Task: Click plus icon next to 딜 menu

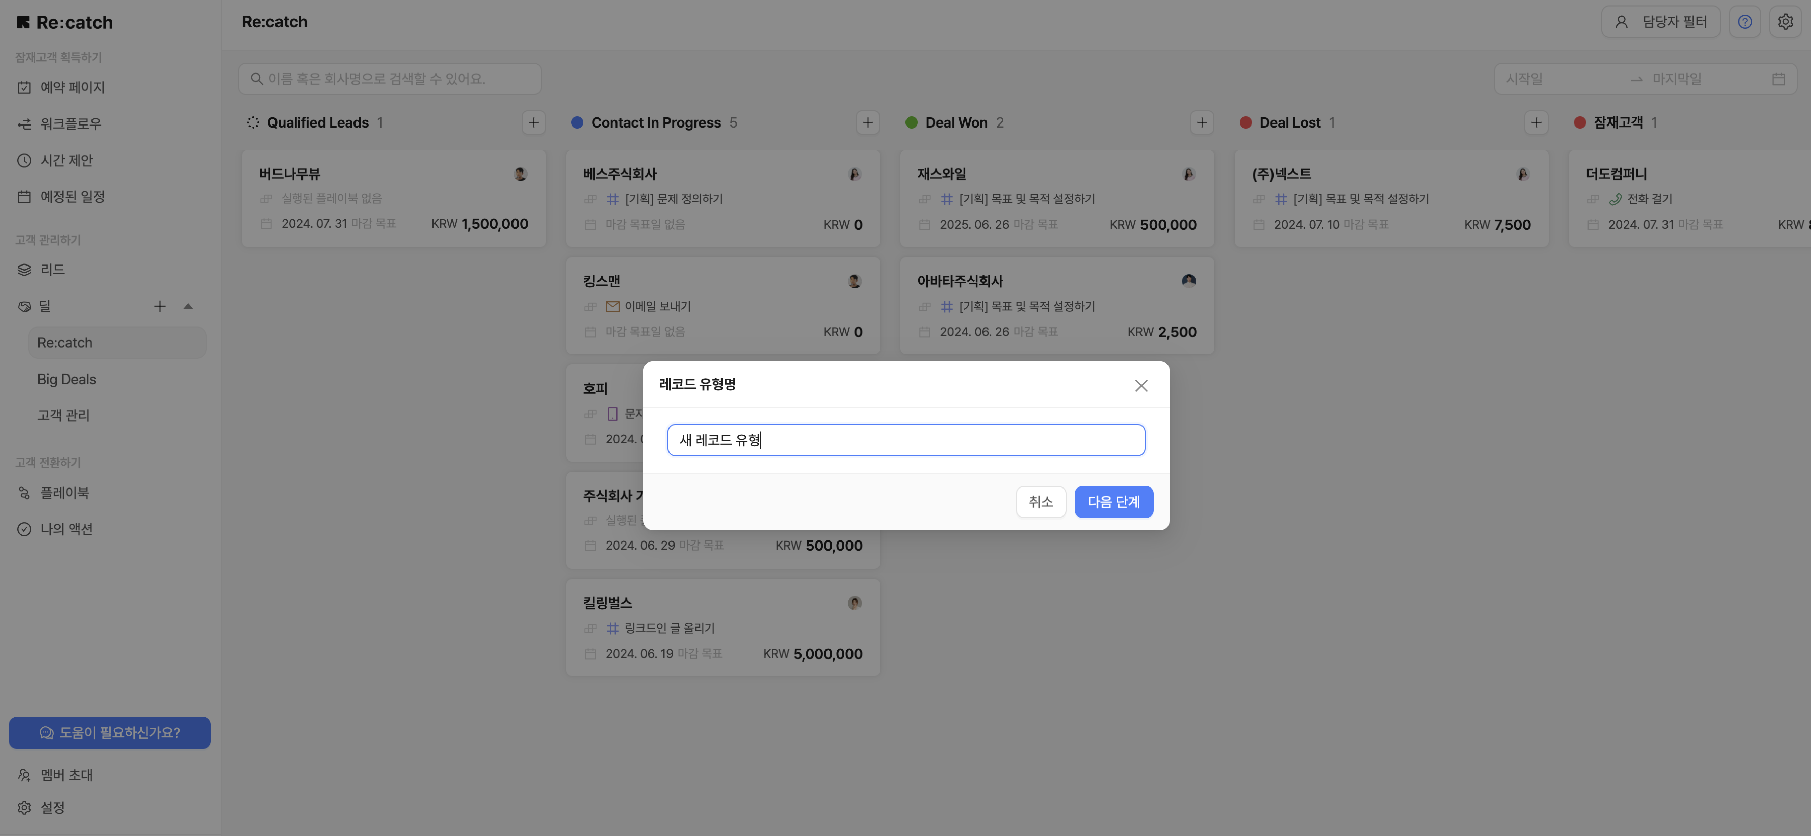Action: pos(160,306)
